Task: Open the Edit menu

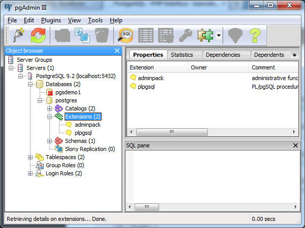Action: tap(29, 20)
